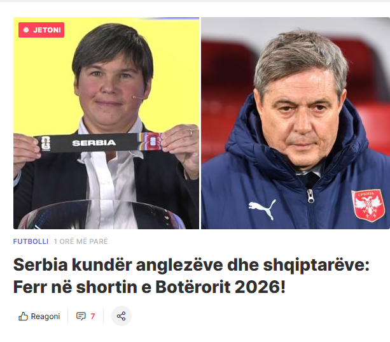Click the thumbs-up Reagoni icon
This screenshot has height=342, width=390.
(23, 317)
